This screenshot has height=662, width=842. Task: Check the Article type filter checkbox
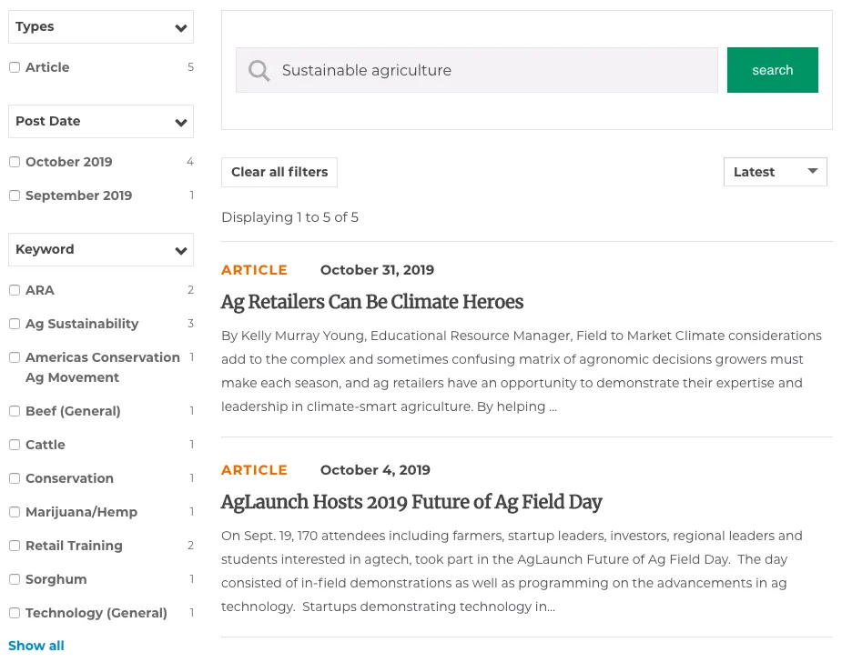pos(15,67)
